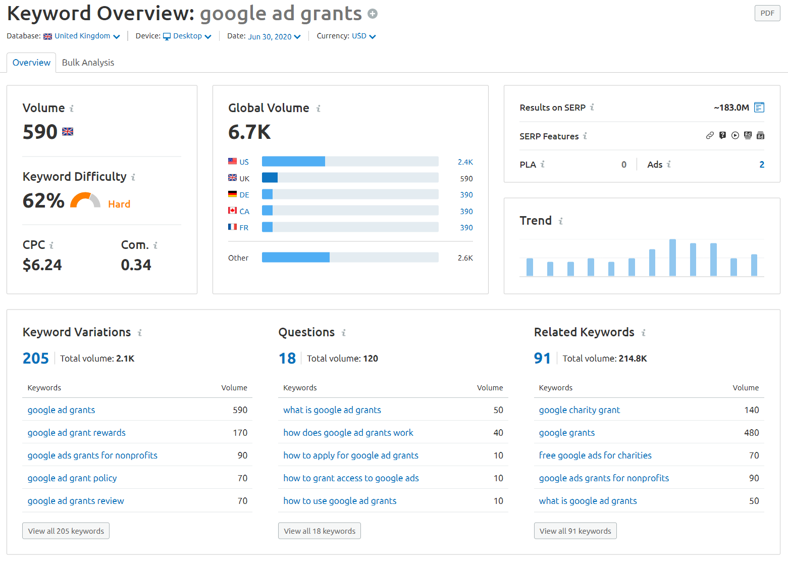
Task: Click View all 91 keywords button
Action: [575, 531]
